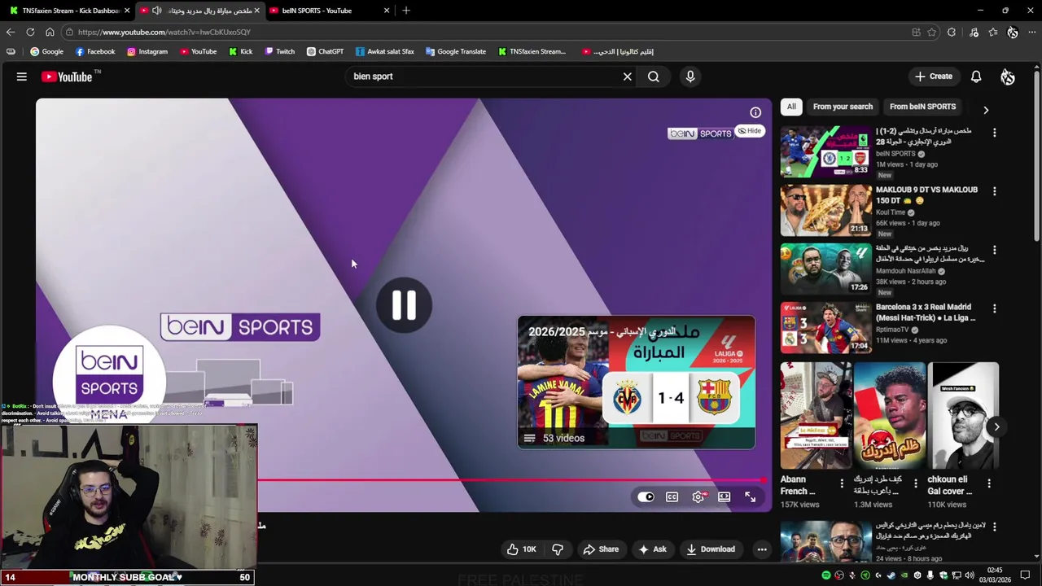
Task: Open options for the 8:33 beIN SPORTS video
Action: (994, 133)
